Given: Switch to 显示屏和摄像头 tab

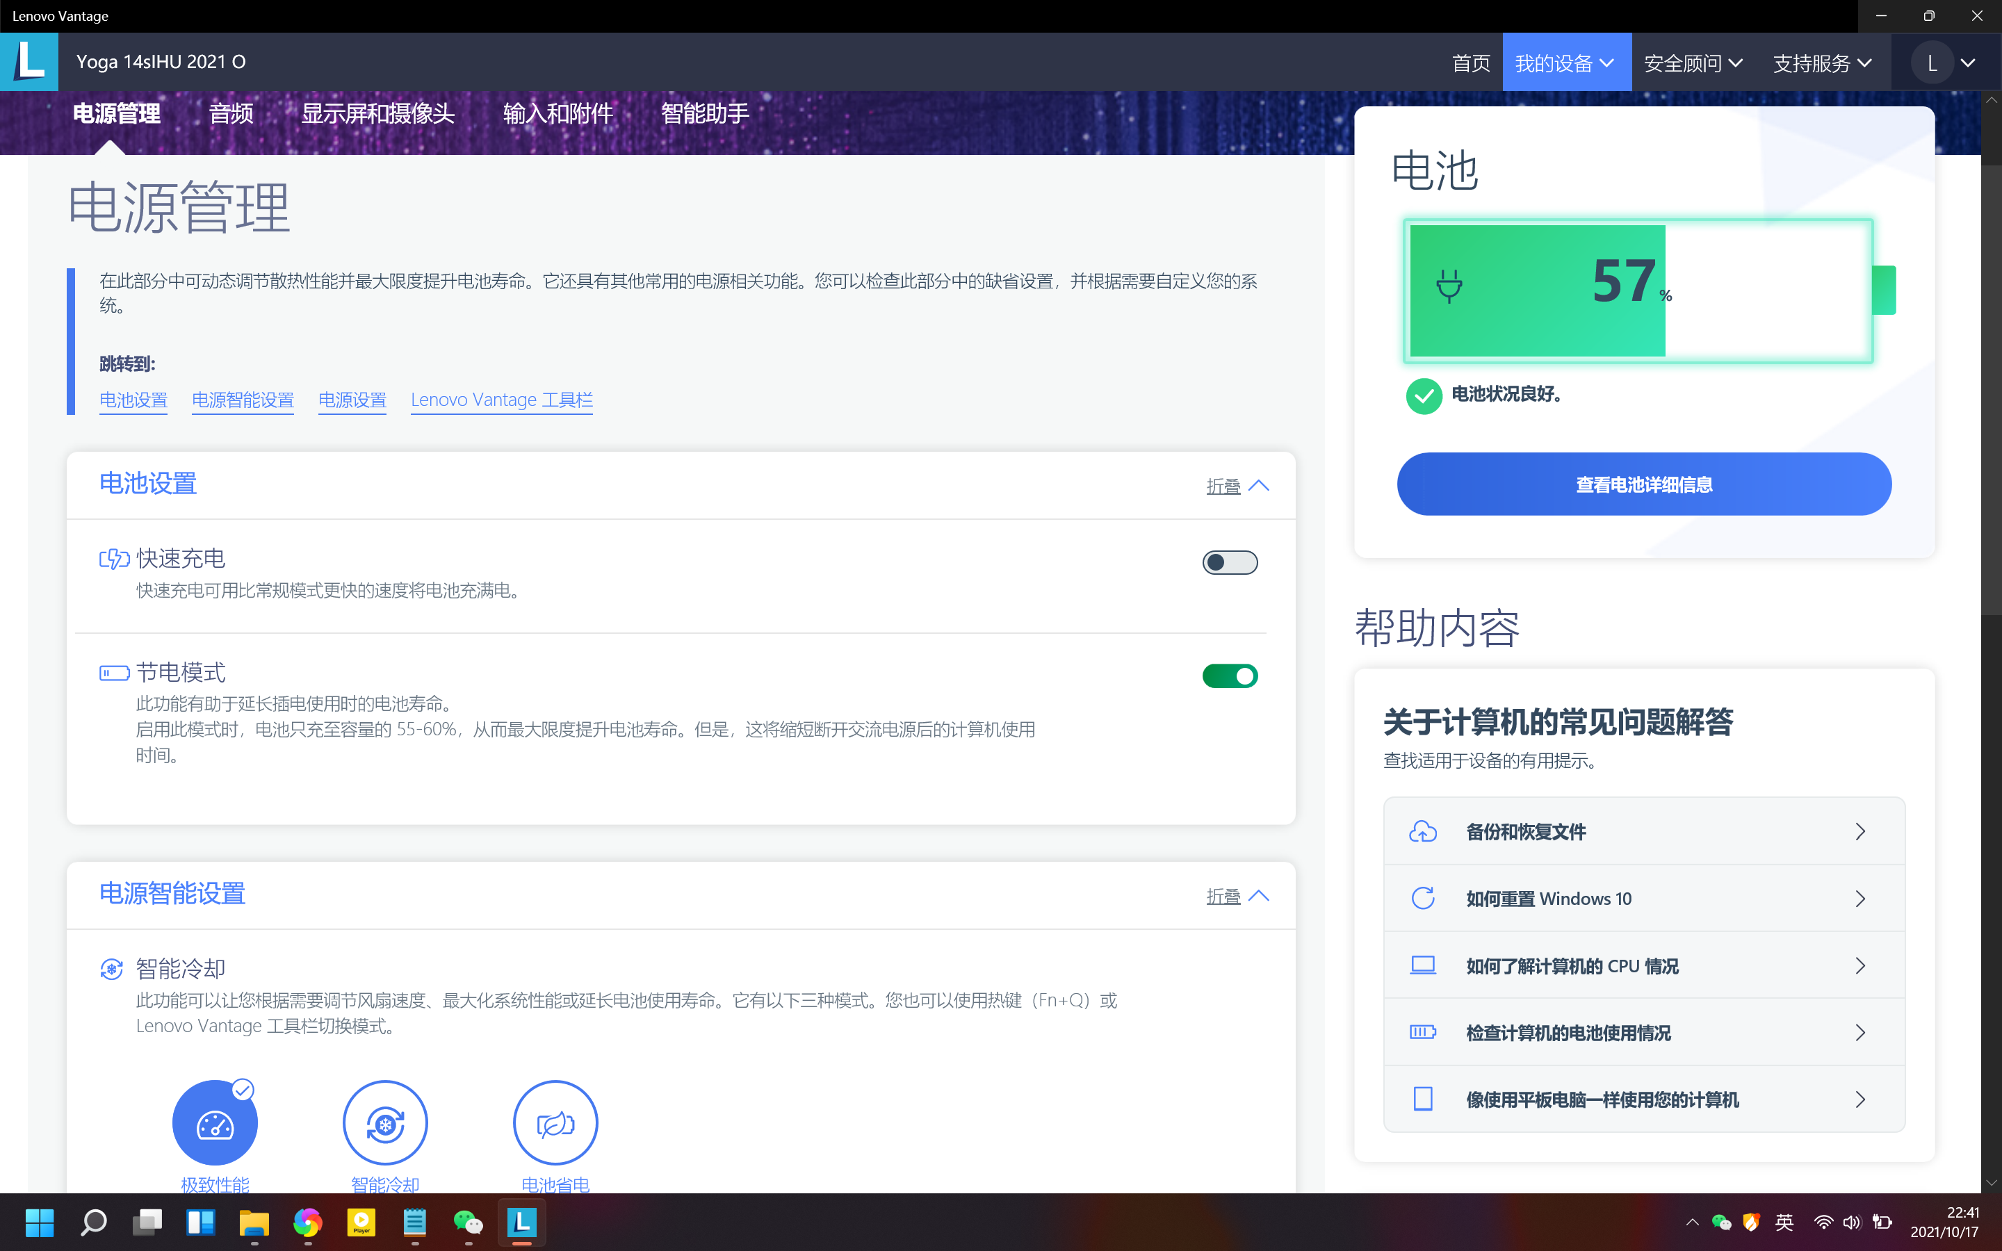Looking at the screenshot, I should click(x=378, y=113).
